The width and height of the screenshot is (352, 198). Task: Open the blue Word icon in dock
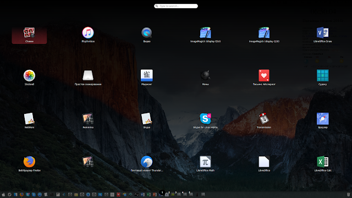pyautogui.click(x=143, y=195)
